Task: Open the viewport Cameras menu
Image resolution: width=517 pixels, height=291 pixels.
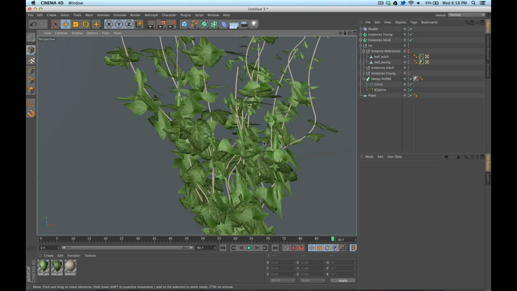Action: pyautogui.click(x=61, y=33)
